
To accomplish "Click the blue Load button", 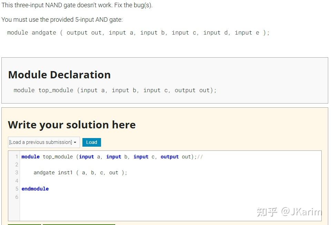I will coord(91,142).
